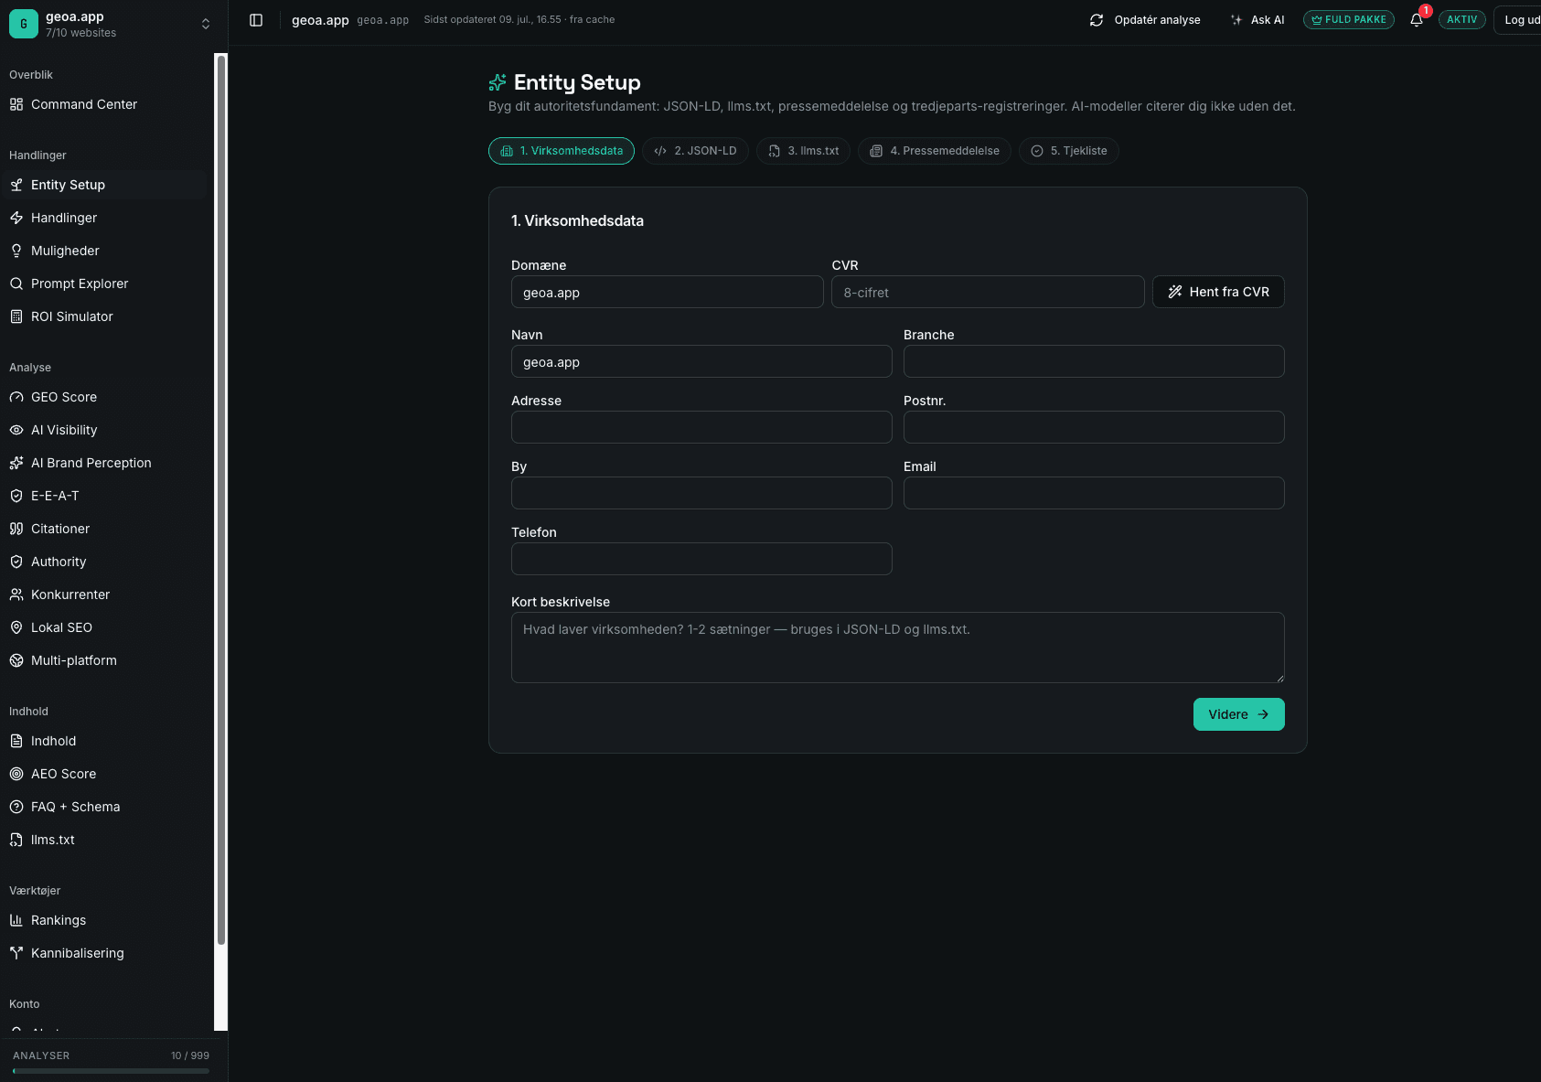This screenshot has width=1541, height=1082.
Task: Open the 4. Pressemeddelelse step
Action: pyautogui.click(x=935, y=151)
